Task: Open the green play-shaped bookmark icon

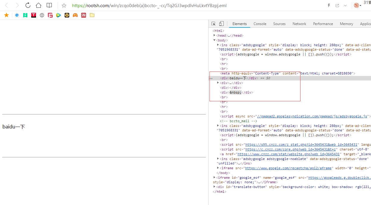Action: [25, 15]
